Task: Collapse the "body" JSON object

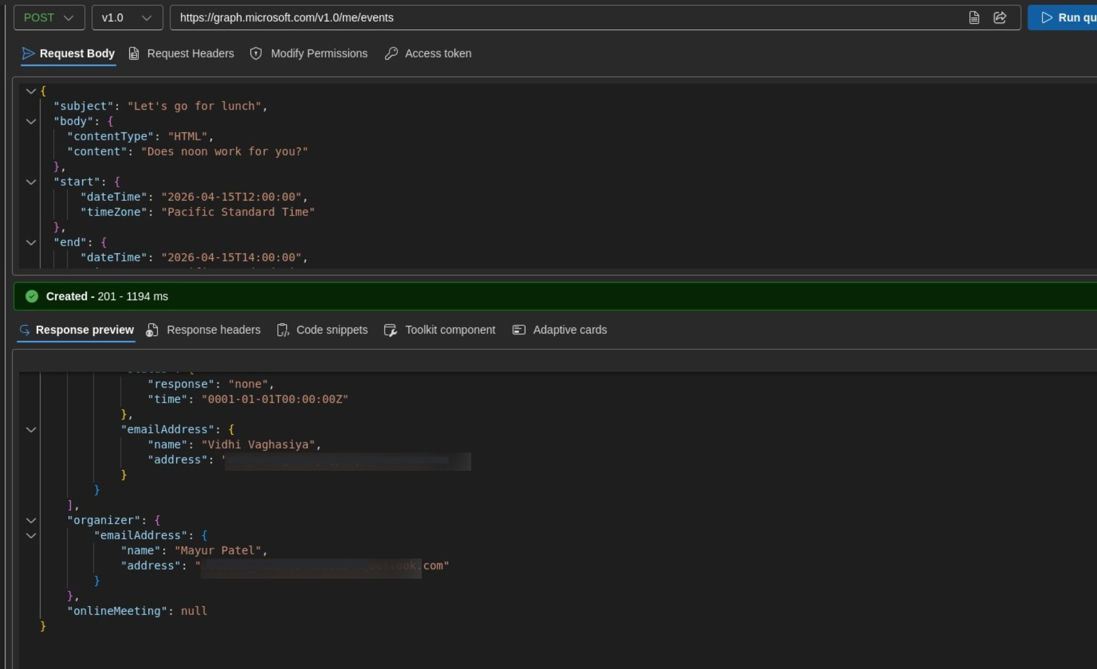Action: click(31, 122)
